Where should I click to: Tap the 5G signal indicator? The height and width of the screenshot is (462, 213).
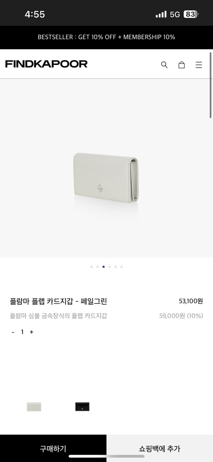(x=174, y=14)
